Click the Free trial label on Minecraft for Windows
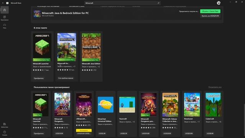The height and width of the screenshot is (138, 245). click(x=66, y=78)
